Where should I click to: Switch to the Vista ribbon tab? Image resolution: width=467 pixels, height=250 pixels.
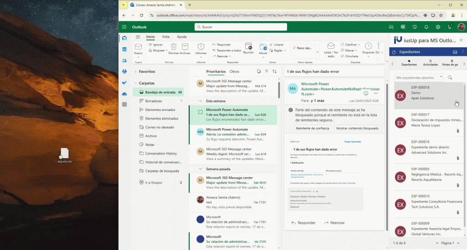point(166,37)
